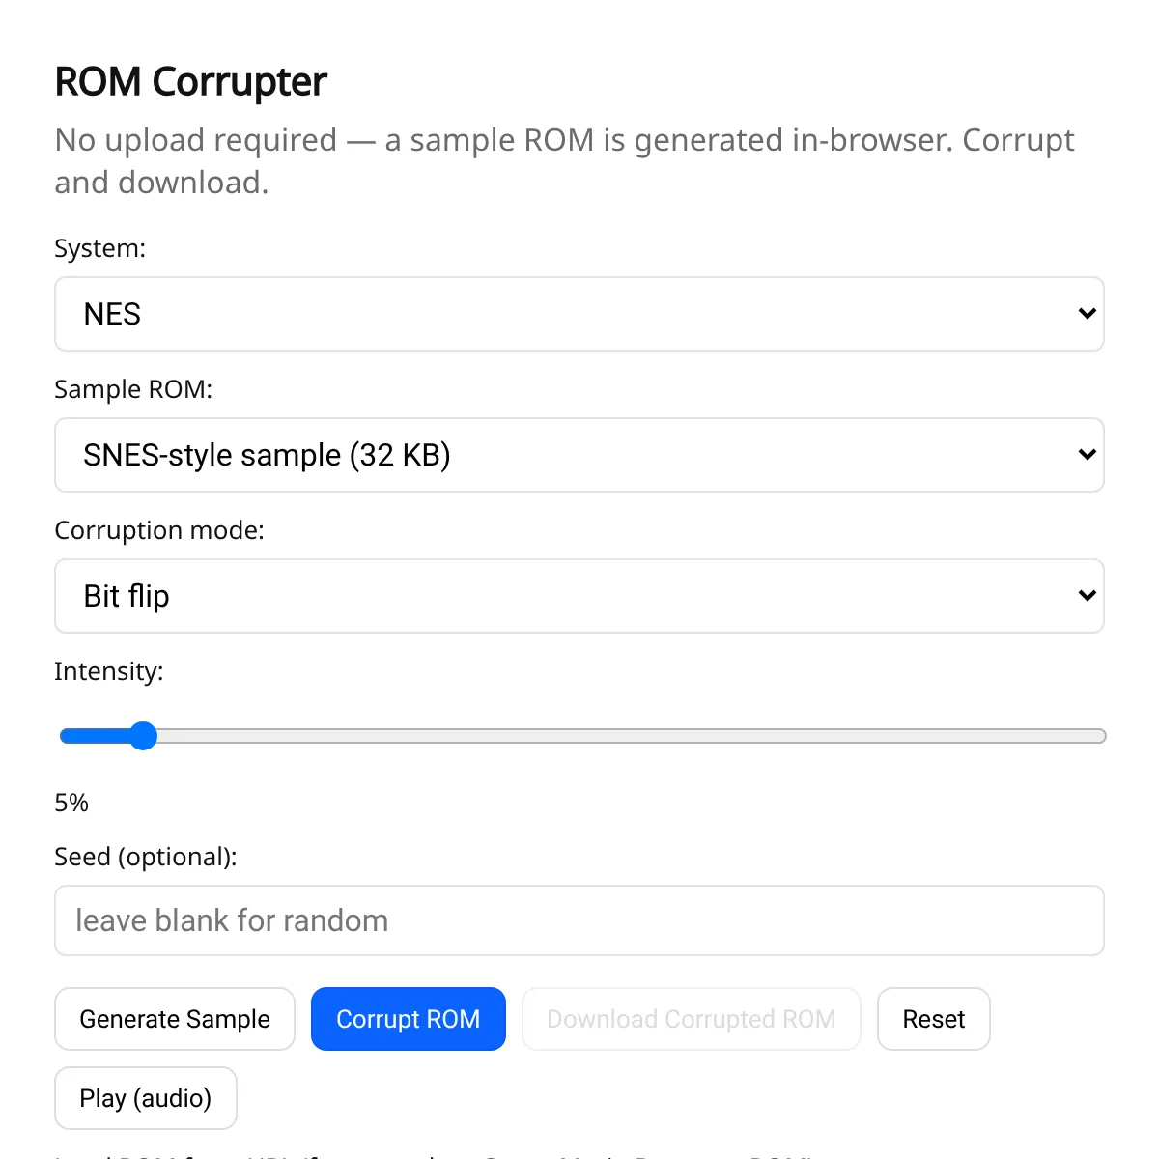Click the 5% intensity value readout
Viewport: 1159px width, 1159px height.
[x=71, y=803]
